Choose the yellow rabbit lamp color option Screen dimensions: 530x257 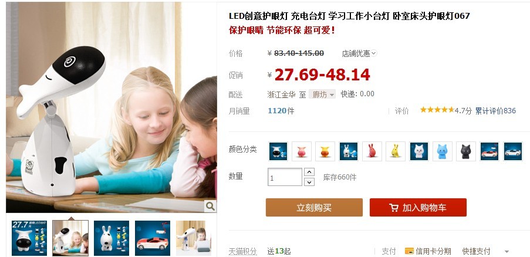click(x=396, y=151)
